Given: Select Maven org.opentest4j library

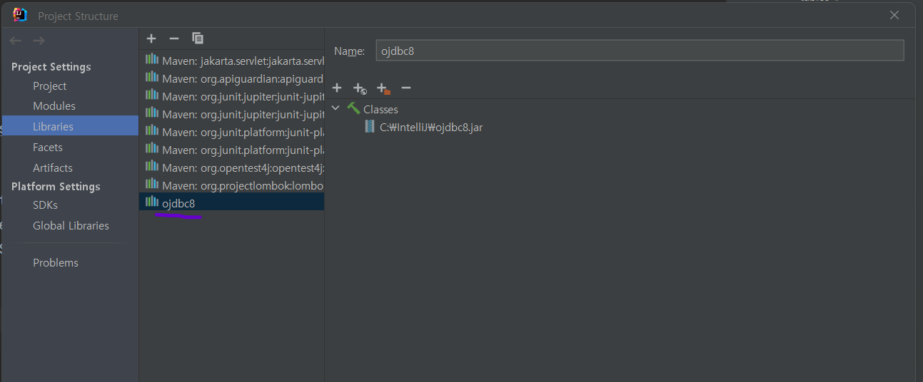Looking at the screenshot, I should tap(232, 167).
